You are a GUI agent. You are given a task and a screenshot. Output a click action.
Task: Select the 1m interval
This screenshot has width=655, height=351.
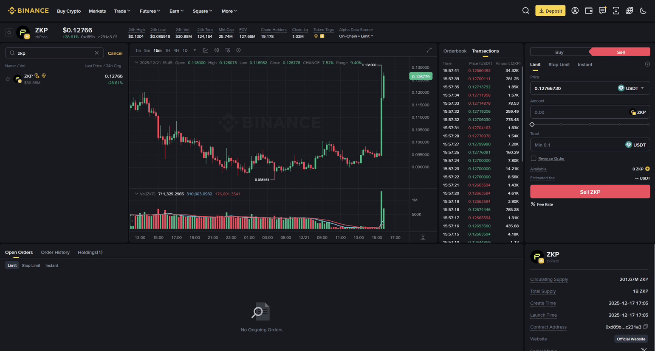click(138, 50)
